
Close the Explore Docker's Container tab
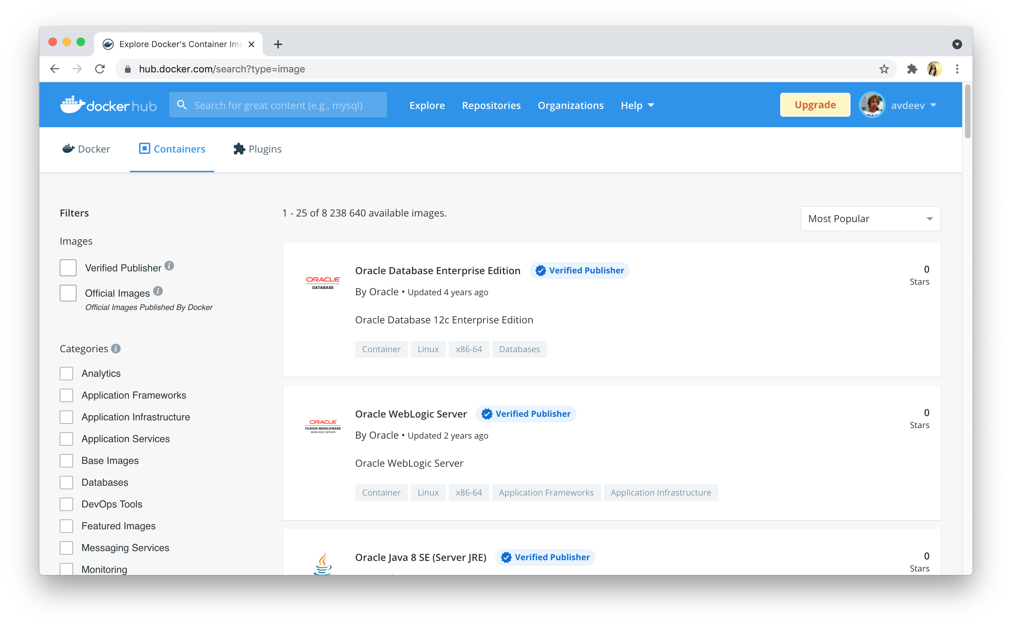(x=251, y=44)
